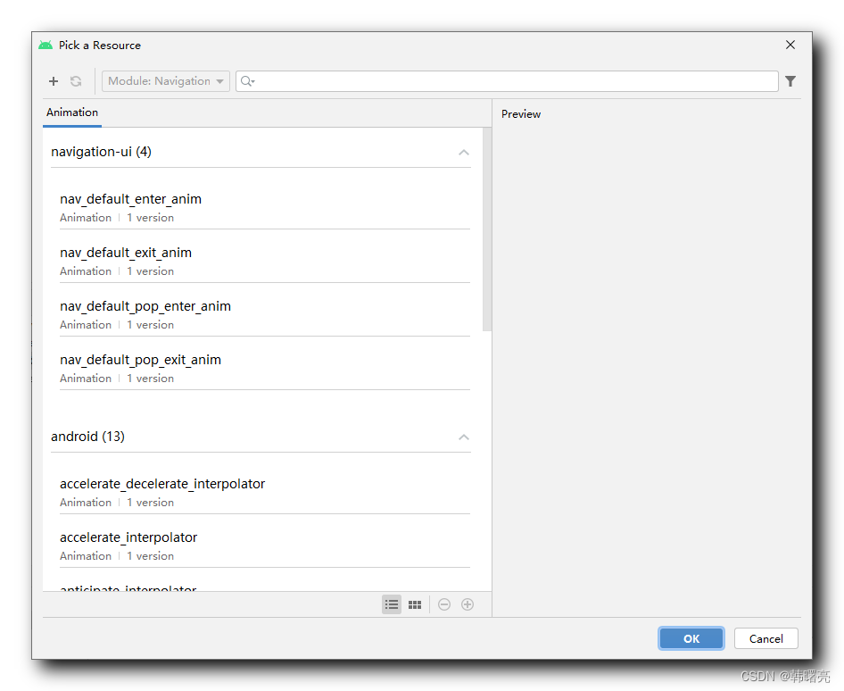
Task: Open the filter funnel icon
Action: point(790,81)
